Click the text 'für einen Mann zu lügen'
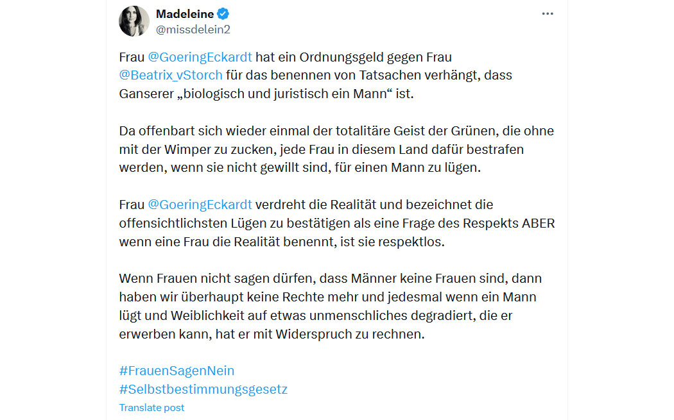The height and width of the screenshot is (420, 674). point(408,167)
